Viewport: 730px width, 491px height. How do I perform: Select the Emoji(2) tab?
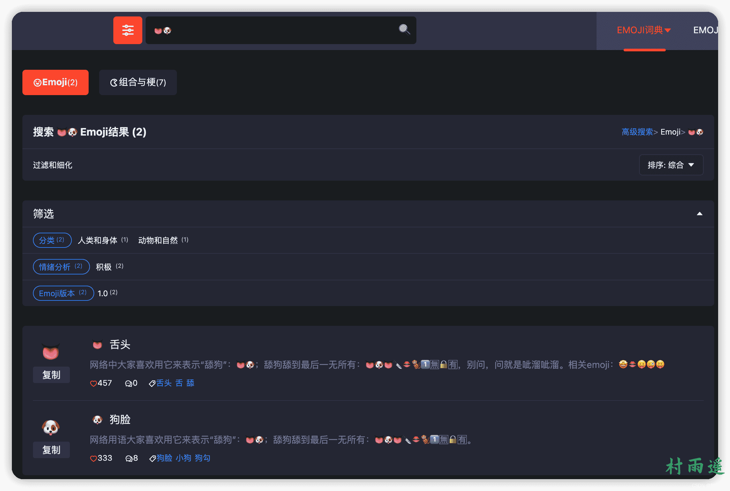coord(55,82)
